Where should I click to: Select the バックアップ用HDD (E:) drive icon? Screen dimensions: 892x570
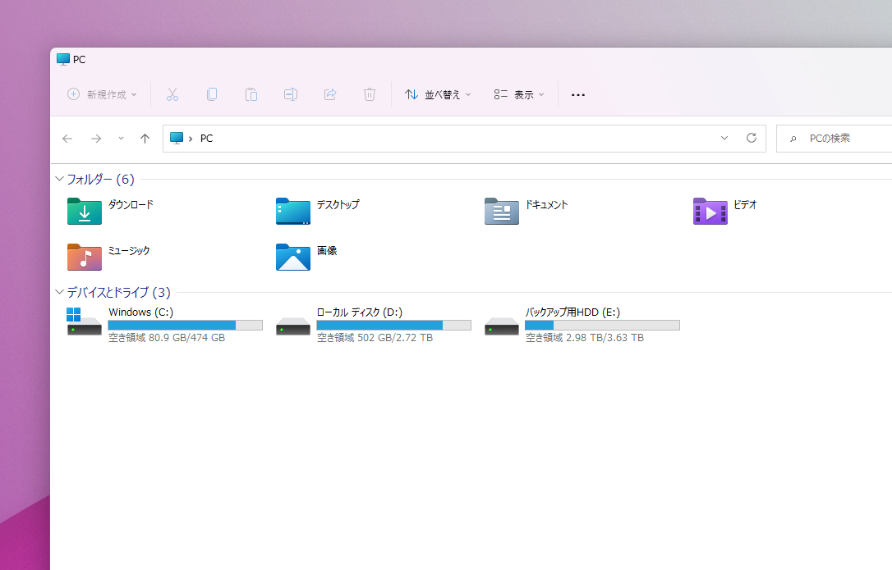(502, 326)
